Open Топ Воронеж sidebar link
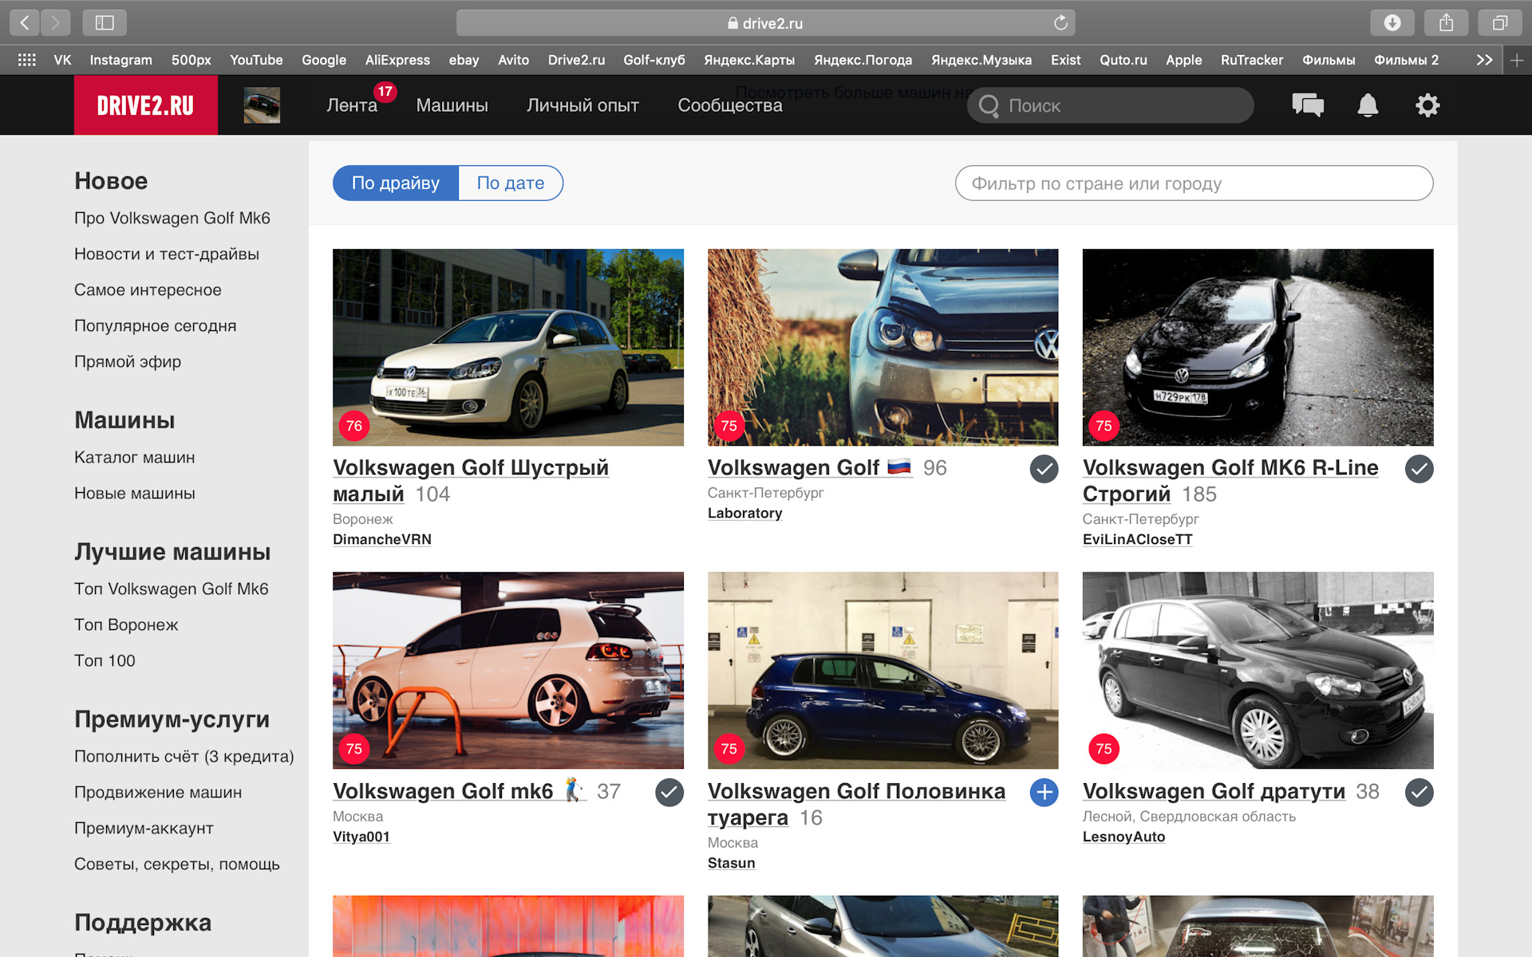 126,625
